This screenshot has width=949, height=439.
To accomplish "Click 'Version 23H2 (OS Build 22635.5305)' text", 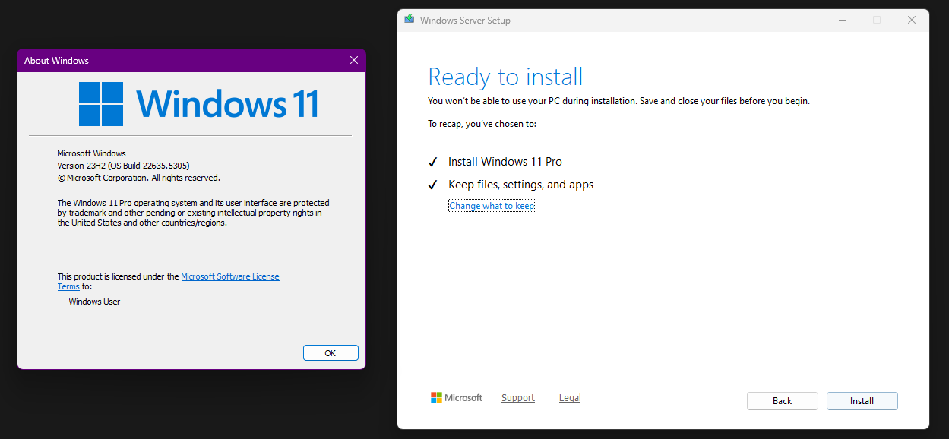I will click(x=124, y=166).
